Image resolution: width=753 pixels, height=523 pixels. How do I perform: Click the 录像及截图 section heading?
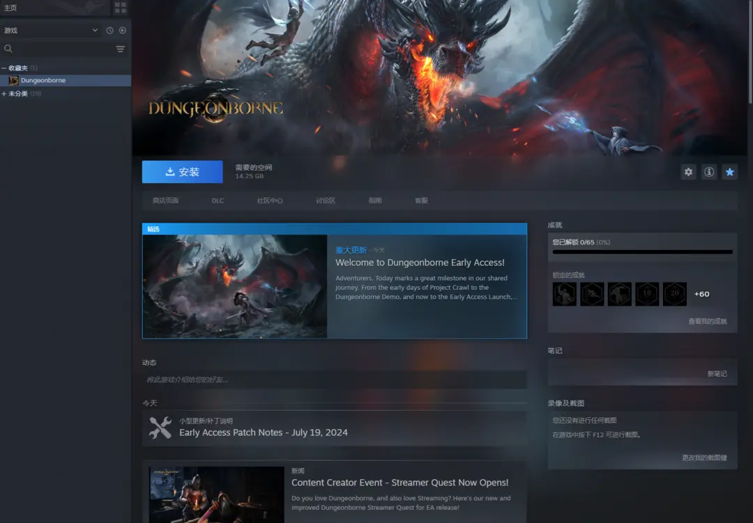(x=565, y=403)
